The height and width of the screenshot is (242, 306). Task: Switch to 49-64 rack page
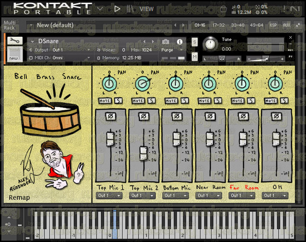256,25
